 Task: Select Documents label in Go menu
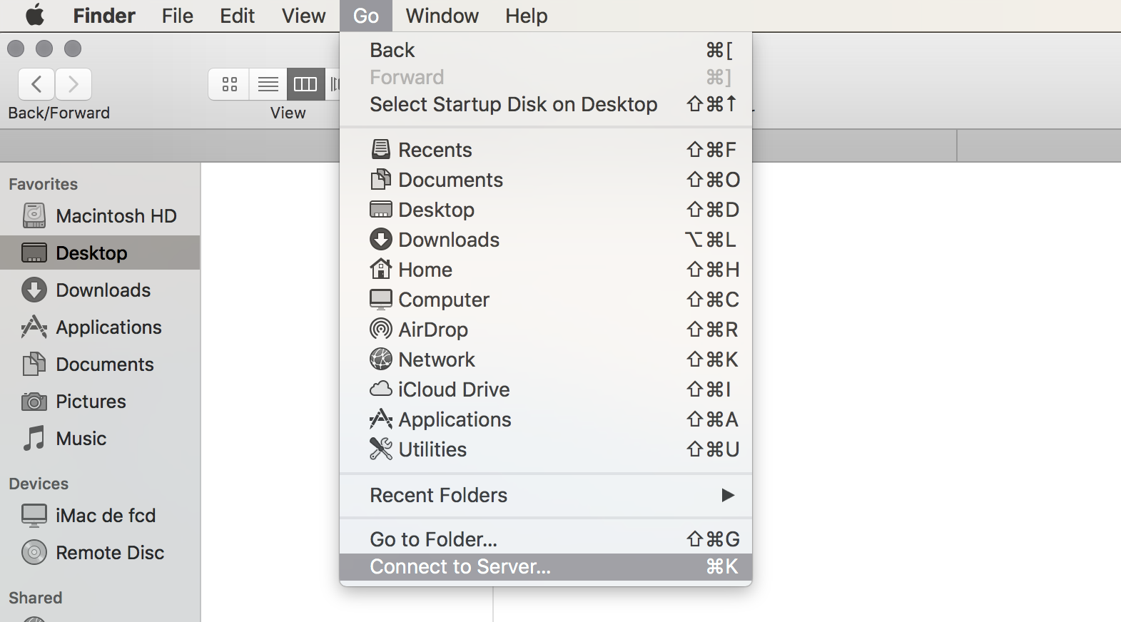[x=451, y=180]
